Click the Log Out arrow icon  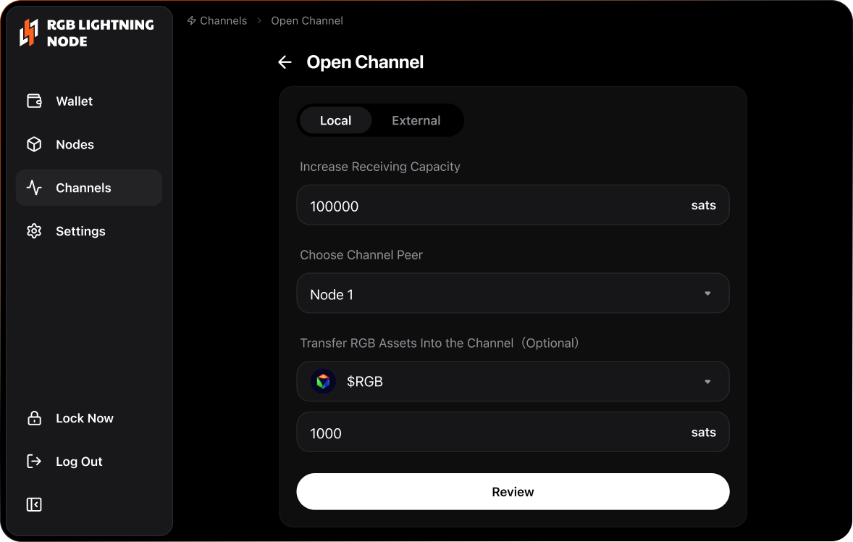pyautogui.click(x=34, y=462)
